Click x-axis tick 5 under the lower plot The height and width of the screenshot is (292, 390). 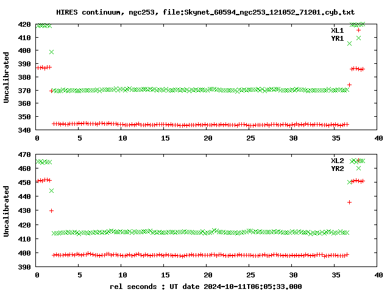click(x=80, y=275)
